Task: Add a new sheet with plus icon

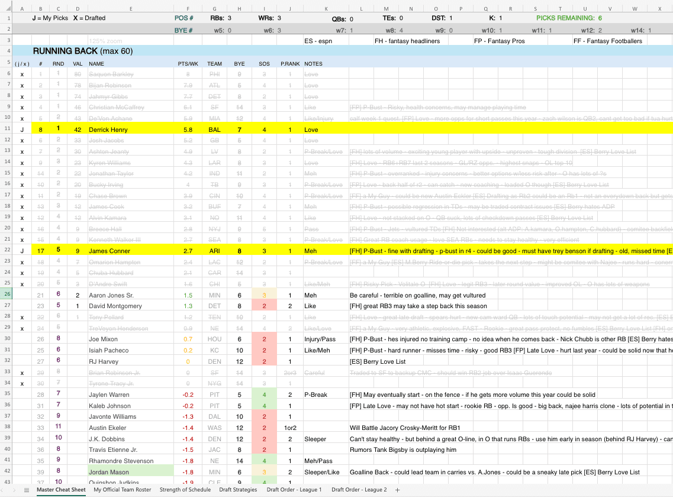Action: tap(397, 490)
